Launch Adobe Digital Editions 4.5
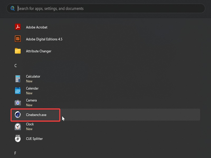Screen dimensions: 211x158 coord(44,39)
